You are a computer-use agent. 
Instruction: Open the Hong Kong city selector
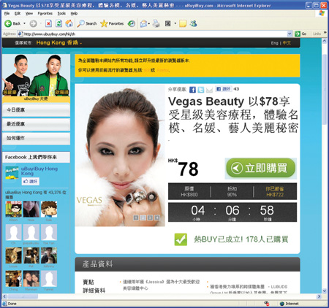click(x=58, y=42)
